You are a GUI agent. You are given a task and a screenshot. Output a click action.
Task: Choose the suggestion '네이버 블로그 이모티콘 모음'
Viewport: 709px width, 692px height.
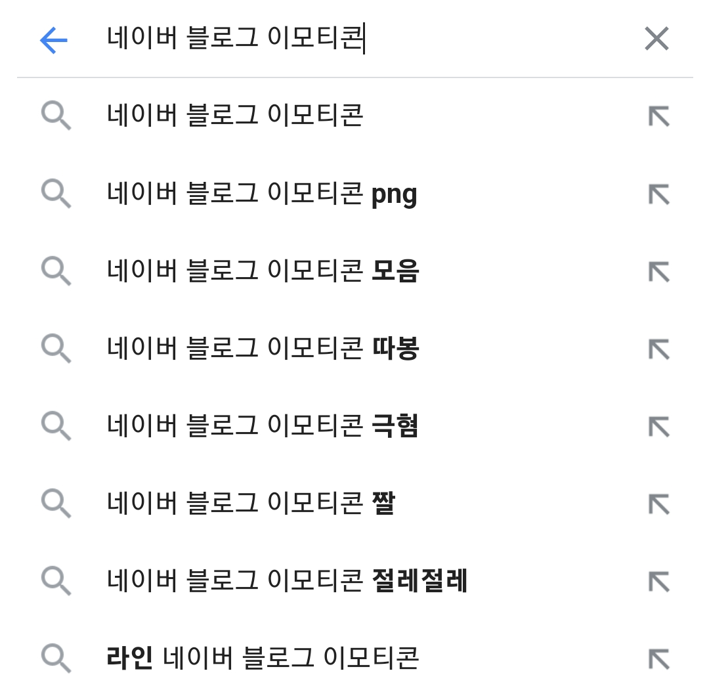coord(263,272)
